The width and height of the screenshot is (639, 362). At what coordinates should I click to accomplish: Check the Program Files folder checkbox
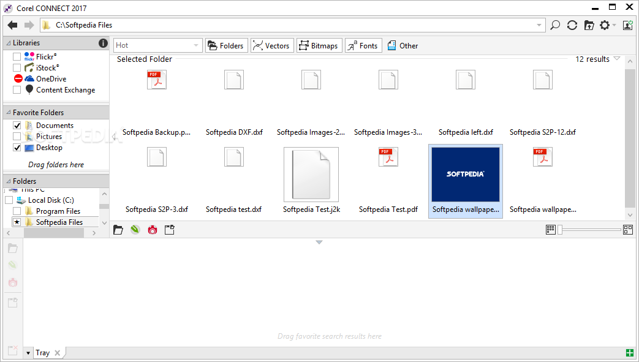coord(17,211)
